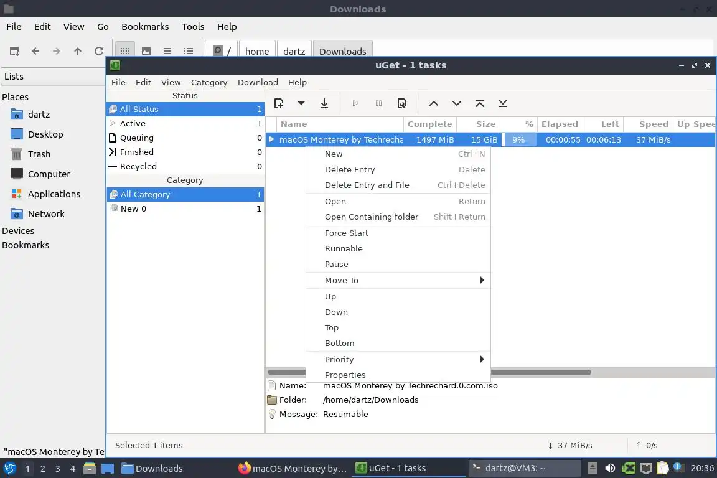Click the Left column header
Screen dimensions: 717x478
tap(603, 124)
